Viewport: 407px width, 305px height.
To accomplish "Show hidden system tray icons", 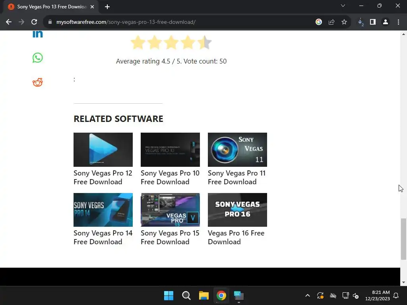I will [308, 295].
